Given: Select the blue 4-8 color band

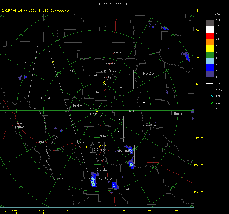Looking at the screenshot, I should pos(210,68).
